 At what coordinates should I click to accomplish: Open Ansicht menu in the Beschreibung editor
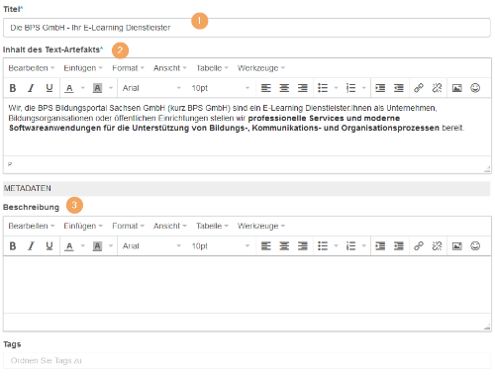click(170, 226)
